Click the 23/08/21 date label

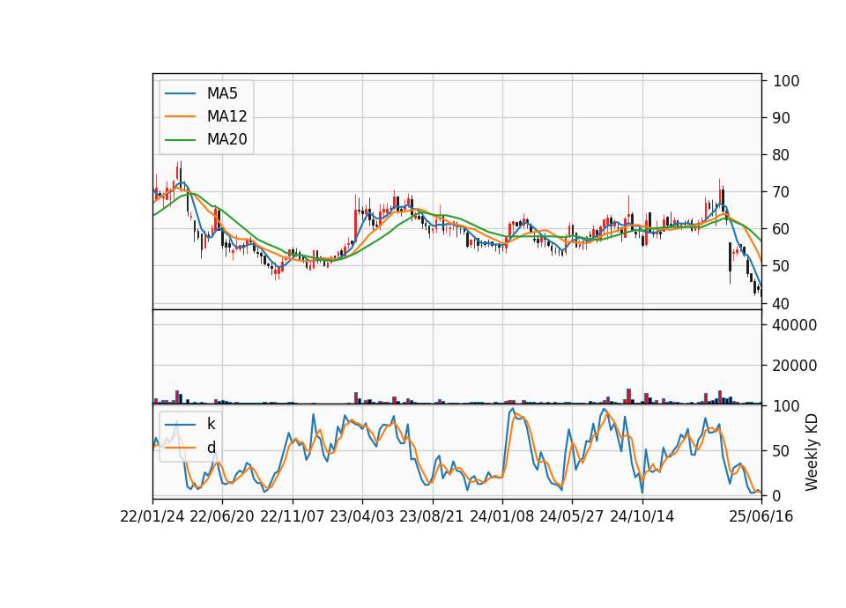point(431,516)
